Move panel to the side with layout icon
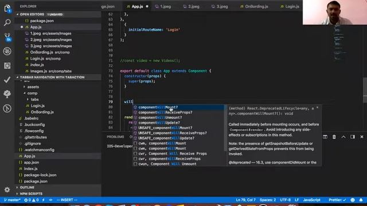The height and width of the screenshot is (206, 367). tap(353, 137)
